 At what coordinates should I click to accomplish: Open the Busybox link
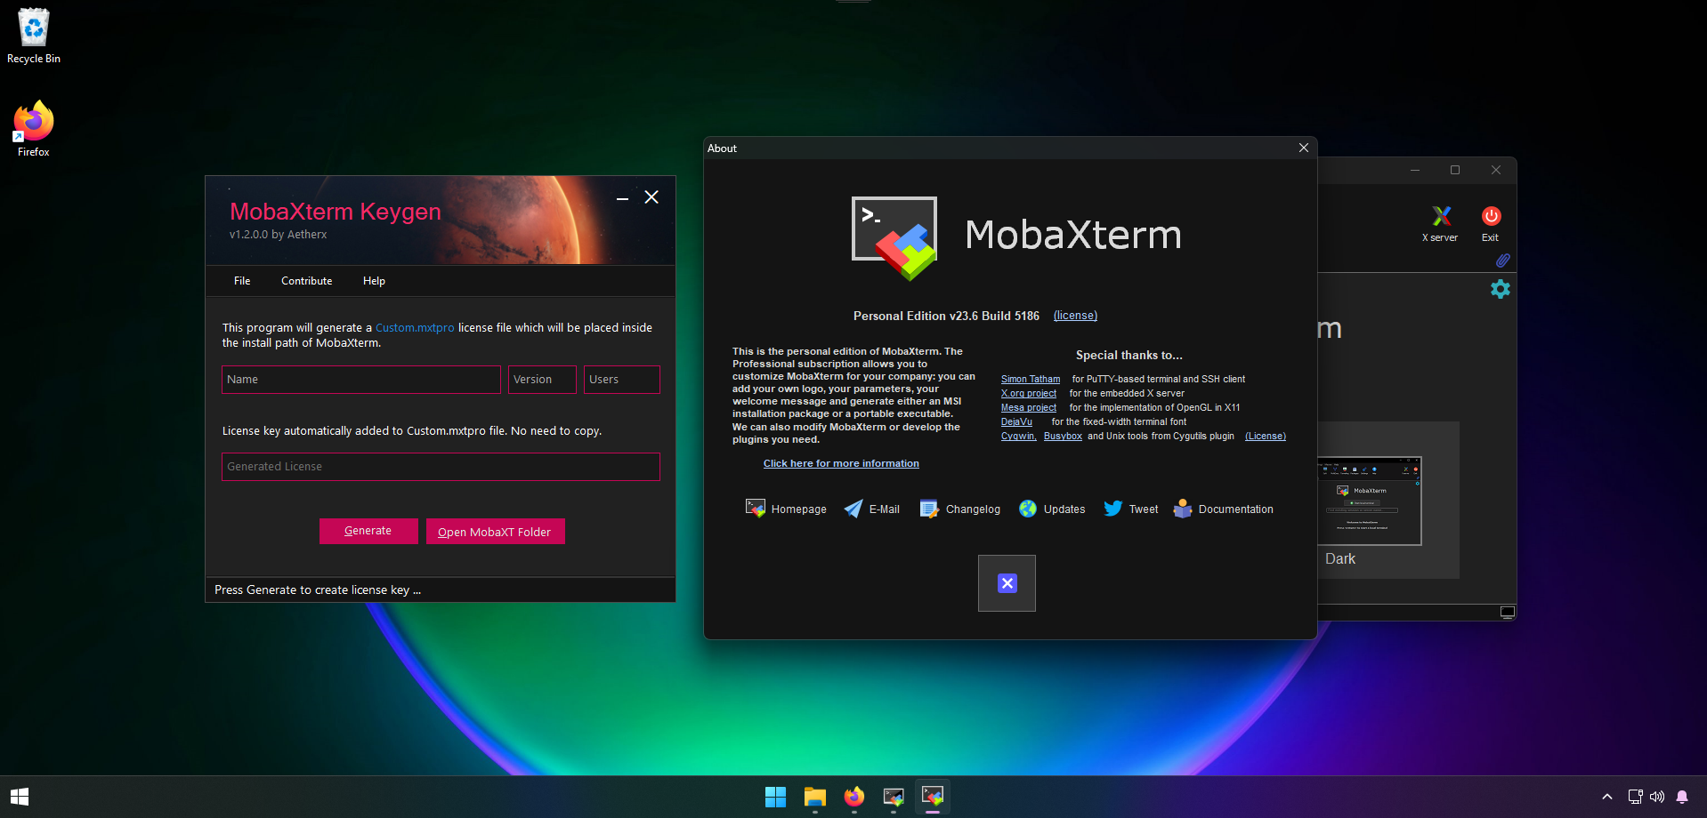[1063, 436]
